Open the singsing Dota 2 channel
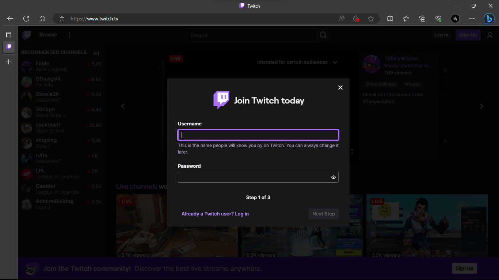Image resolution: width=499 pixels, height=280 pixels. point(61,143)
